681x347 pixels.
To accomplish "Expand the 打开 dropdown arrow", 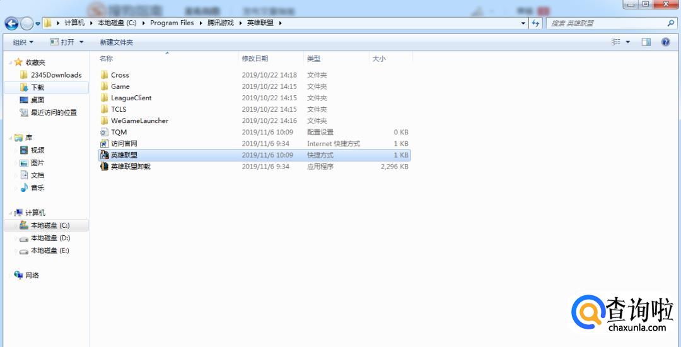I will (x=81, y=42).
